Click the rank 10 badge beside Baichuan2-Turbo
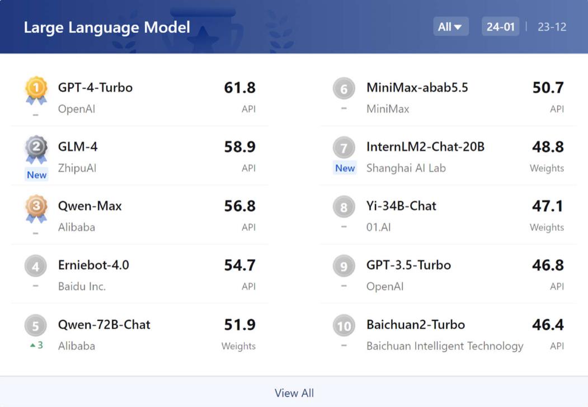588x407 pixels. (x=344, y=325)
